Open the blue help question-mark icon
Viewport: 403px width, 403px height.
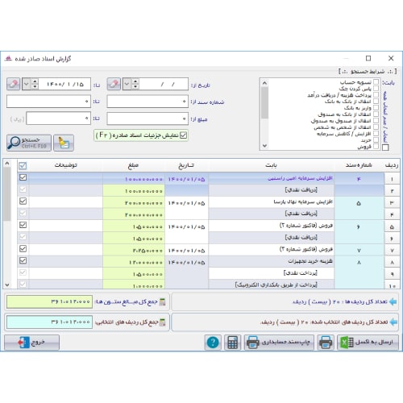point(213,343)
